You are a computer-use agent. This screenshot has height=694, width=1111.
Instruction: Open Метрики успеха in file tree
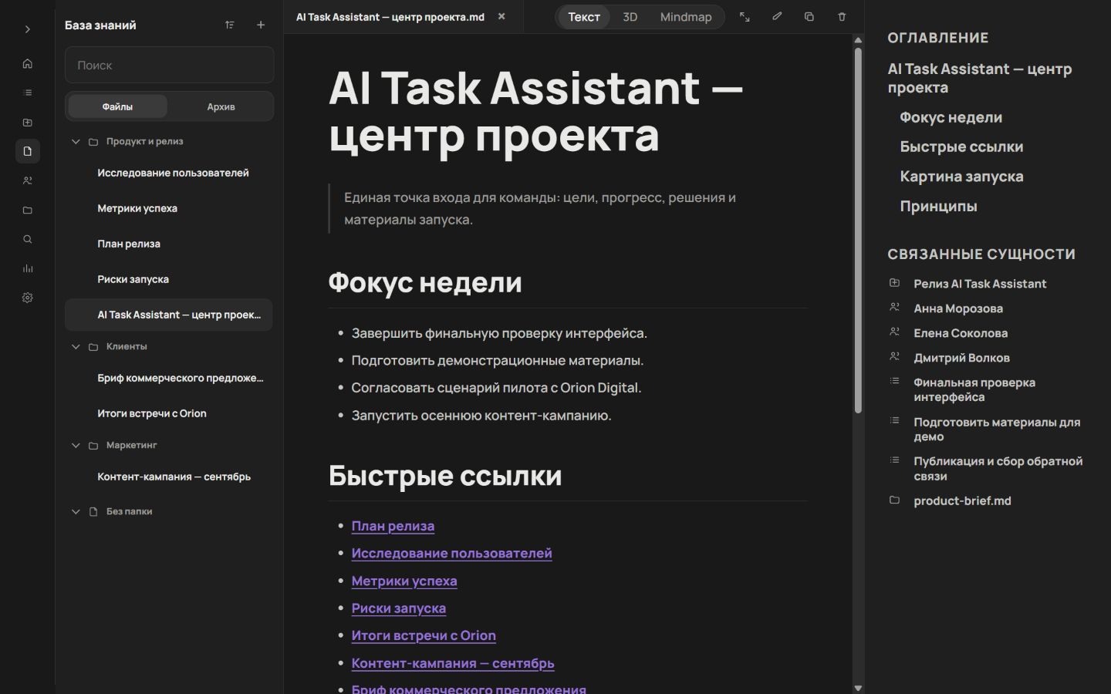(137, 208)
